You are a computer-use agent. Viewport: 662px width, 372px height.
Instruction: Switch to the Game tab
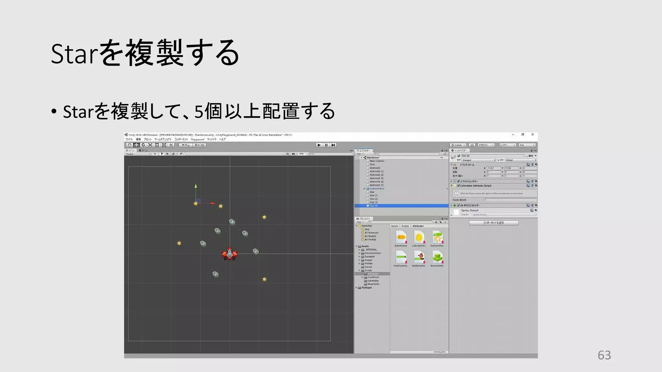[143, 150]
